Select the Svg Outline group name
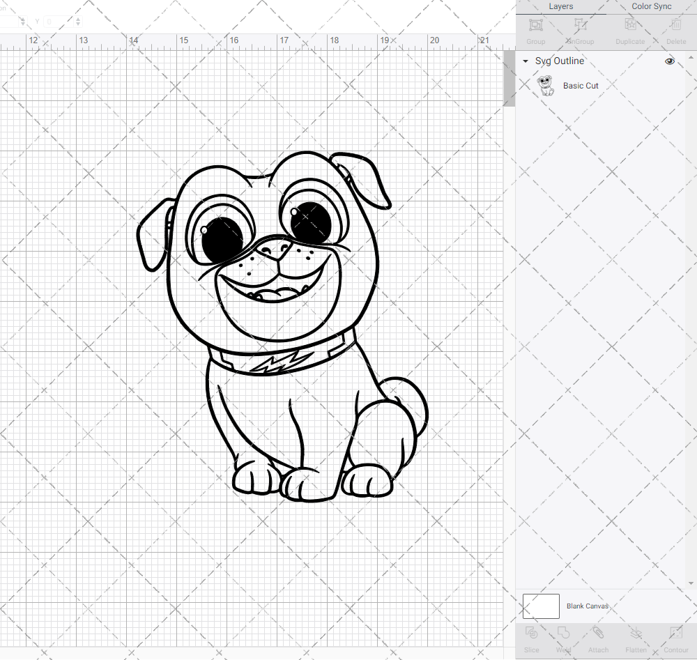The image size is (697, 660). 560,61
